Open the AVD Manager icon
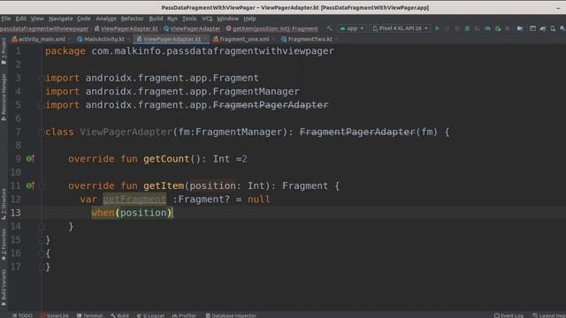This screenshot has width=566, height=318. 553,28
